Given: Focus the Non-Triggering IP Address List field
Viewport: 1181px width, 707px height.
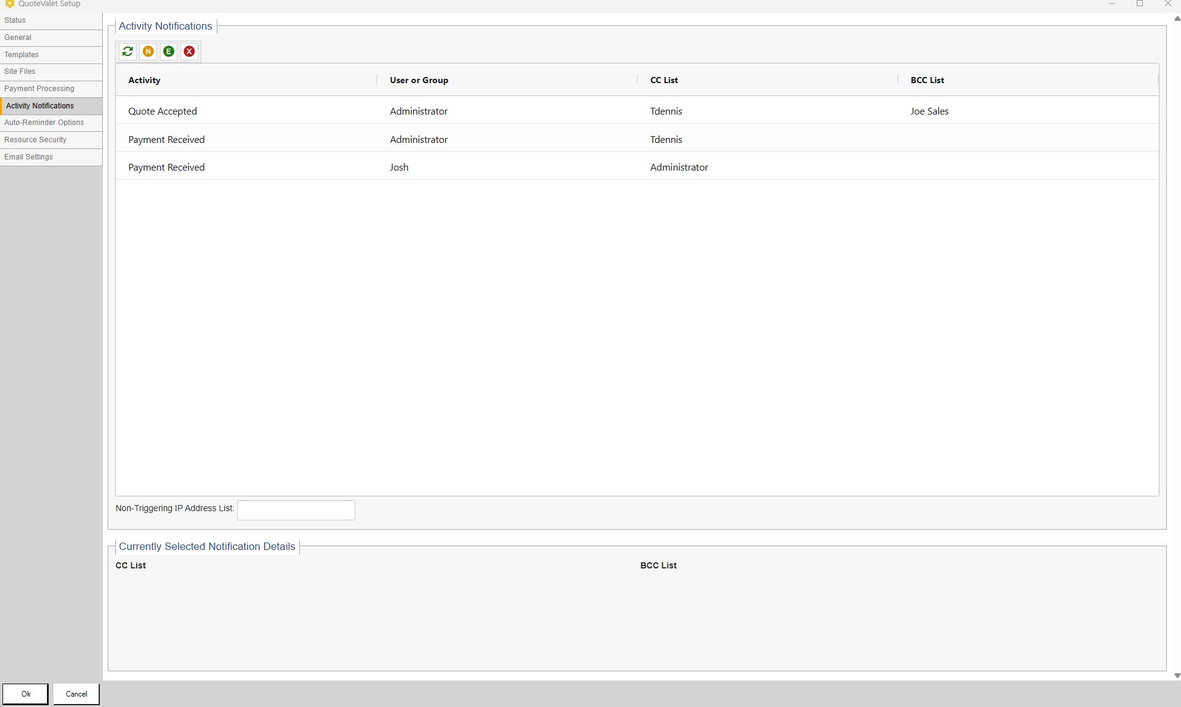Looking at the screenshot, I should (x=296, y=510).
